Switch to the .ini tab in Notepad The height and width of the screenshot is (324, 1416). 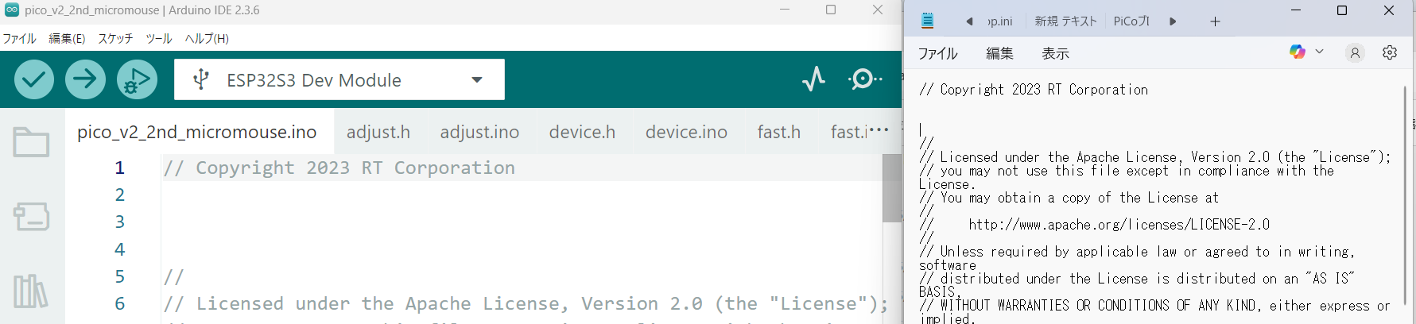(1000, 21)
